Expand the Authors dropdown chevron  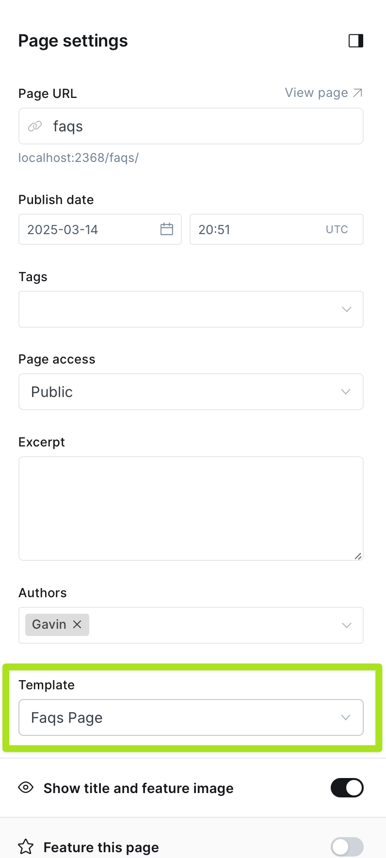[x=346, y=625]
